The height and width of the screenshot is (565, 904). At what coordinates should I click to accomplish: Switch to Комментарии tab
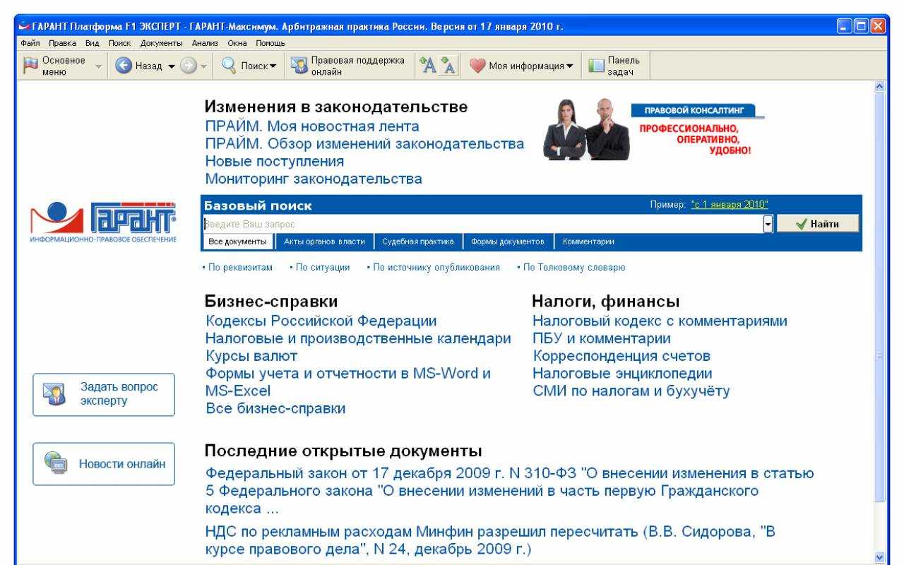pos(588,242)
